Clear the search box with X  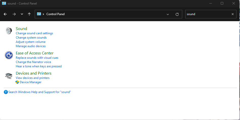[x=233, y=14]
